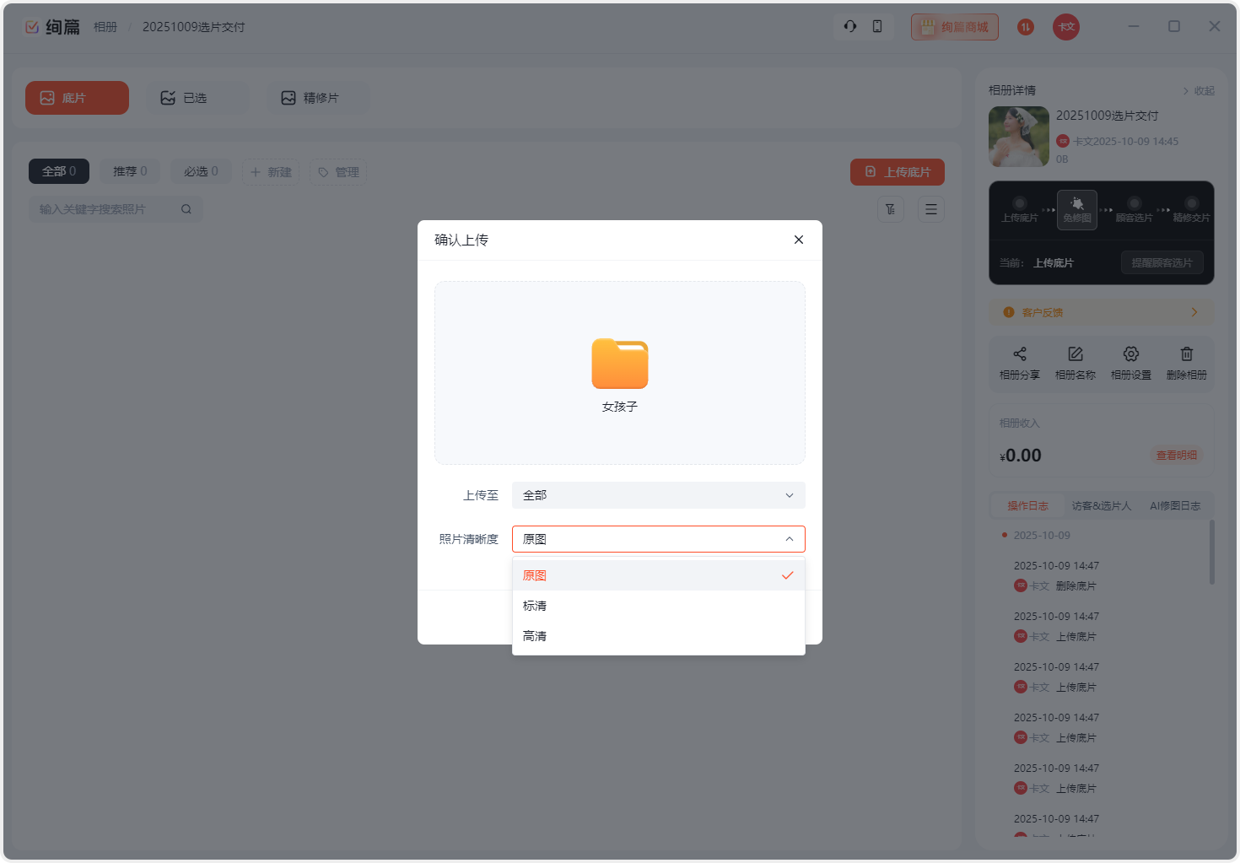Screen dimensions: 1240x863
Task: Open 相册设置 gear icon
Action: 1130,354
